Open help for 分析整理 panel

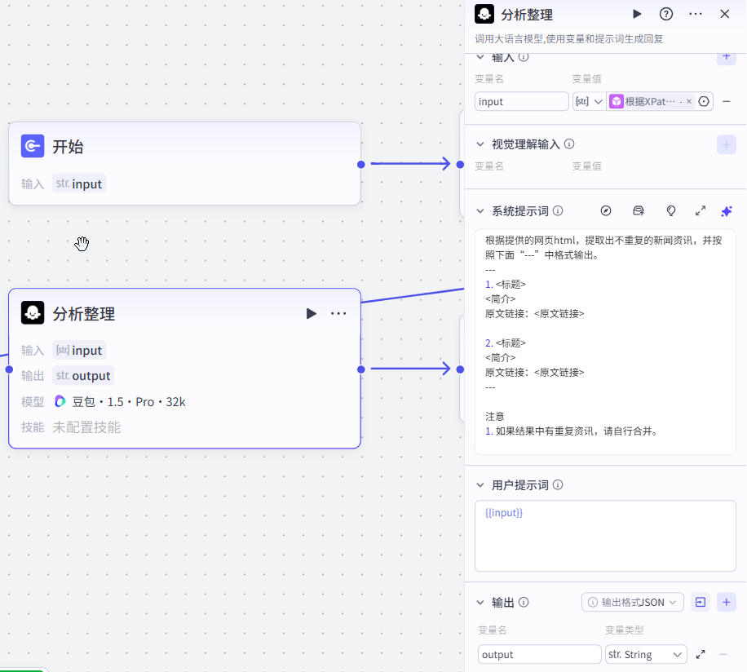[666, 15]
